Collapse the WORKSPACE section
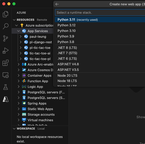 (14, 129)
